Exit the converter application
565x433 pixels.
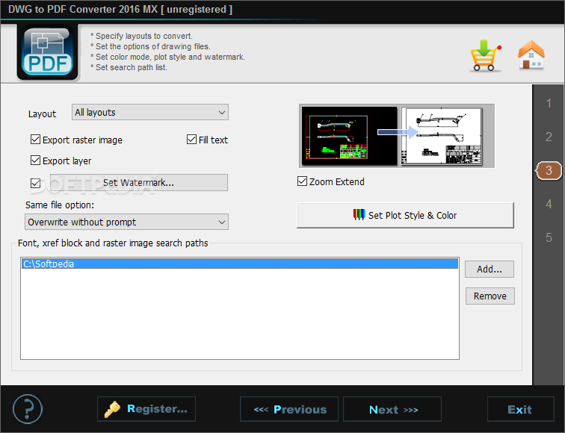[x=520, y=409]
